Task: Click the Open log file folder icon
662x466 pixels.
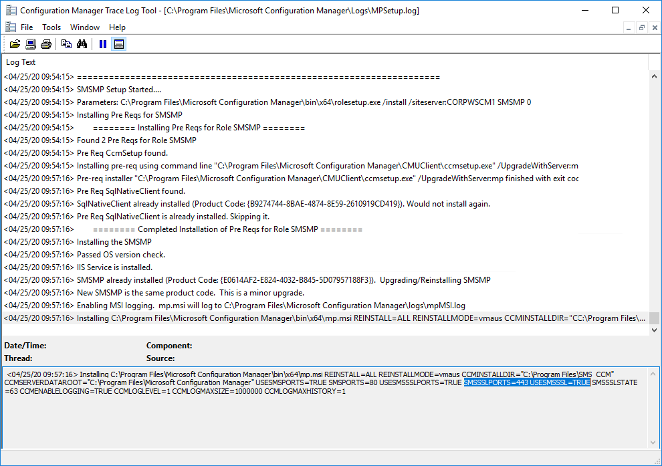Action: tap(15, 44)
